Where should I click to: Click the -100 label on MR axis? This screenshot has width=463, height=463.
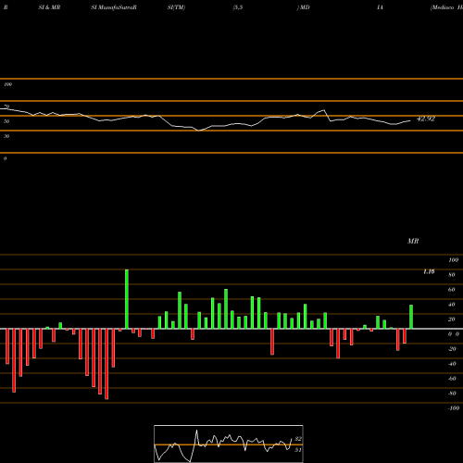pos(453,408)
